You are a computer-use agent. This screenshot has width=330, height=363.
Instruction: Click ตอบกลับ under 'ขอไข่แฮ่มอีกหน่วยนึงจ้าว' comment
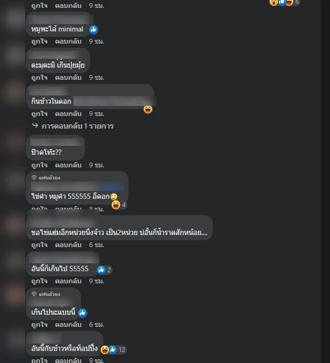point(68,244)
